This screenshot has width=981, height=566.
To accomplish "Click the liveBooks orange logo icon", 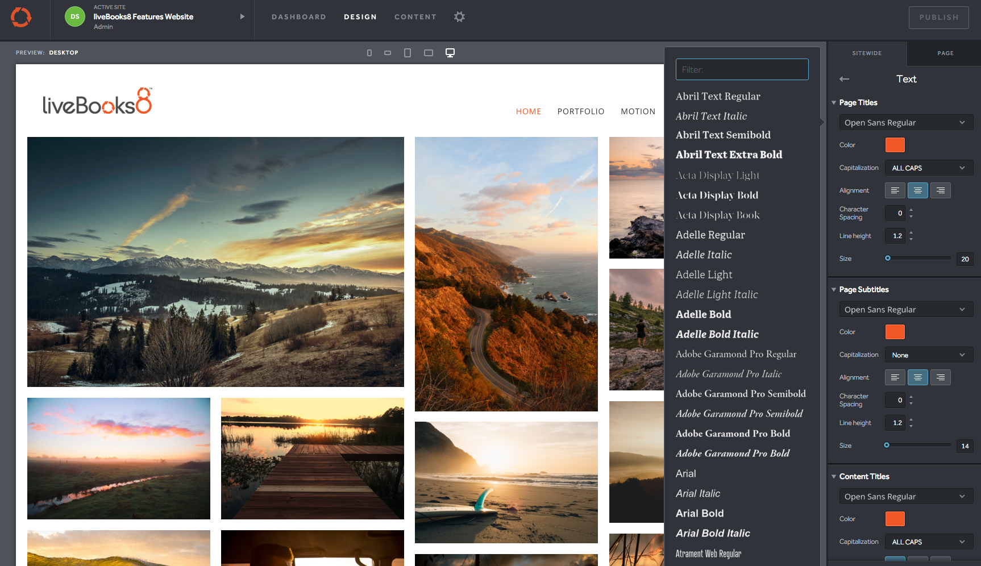I will [21, 17].
